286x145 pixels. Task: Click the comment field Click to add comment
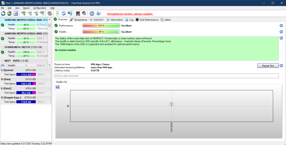click(167, 76)
